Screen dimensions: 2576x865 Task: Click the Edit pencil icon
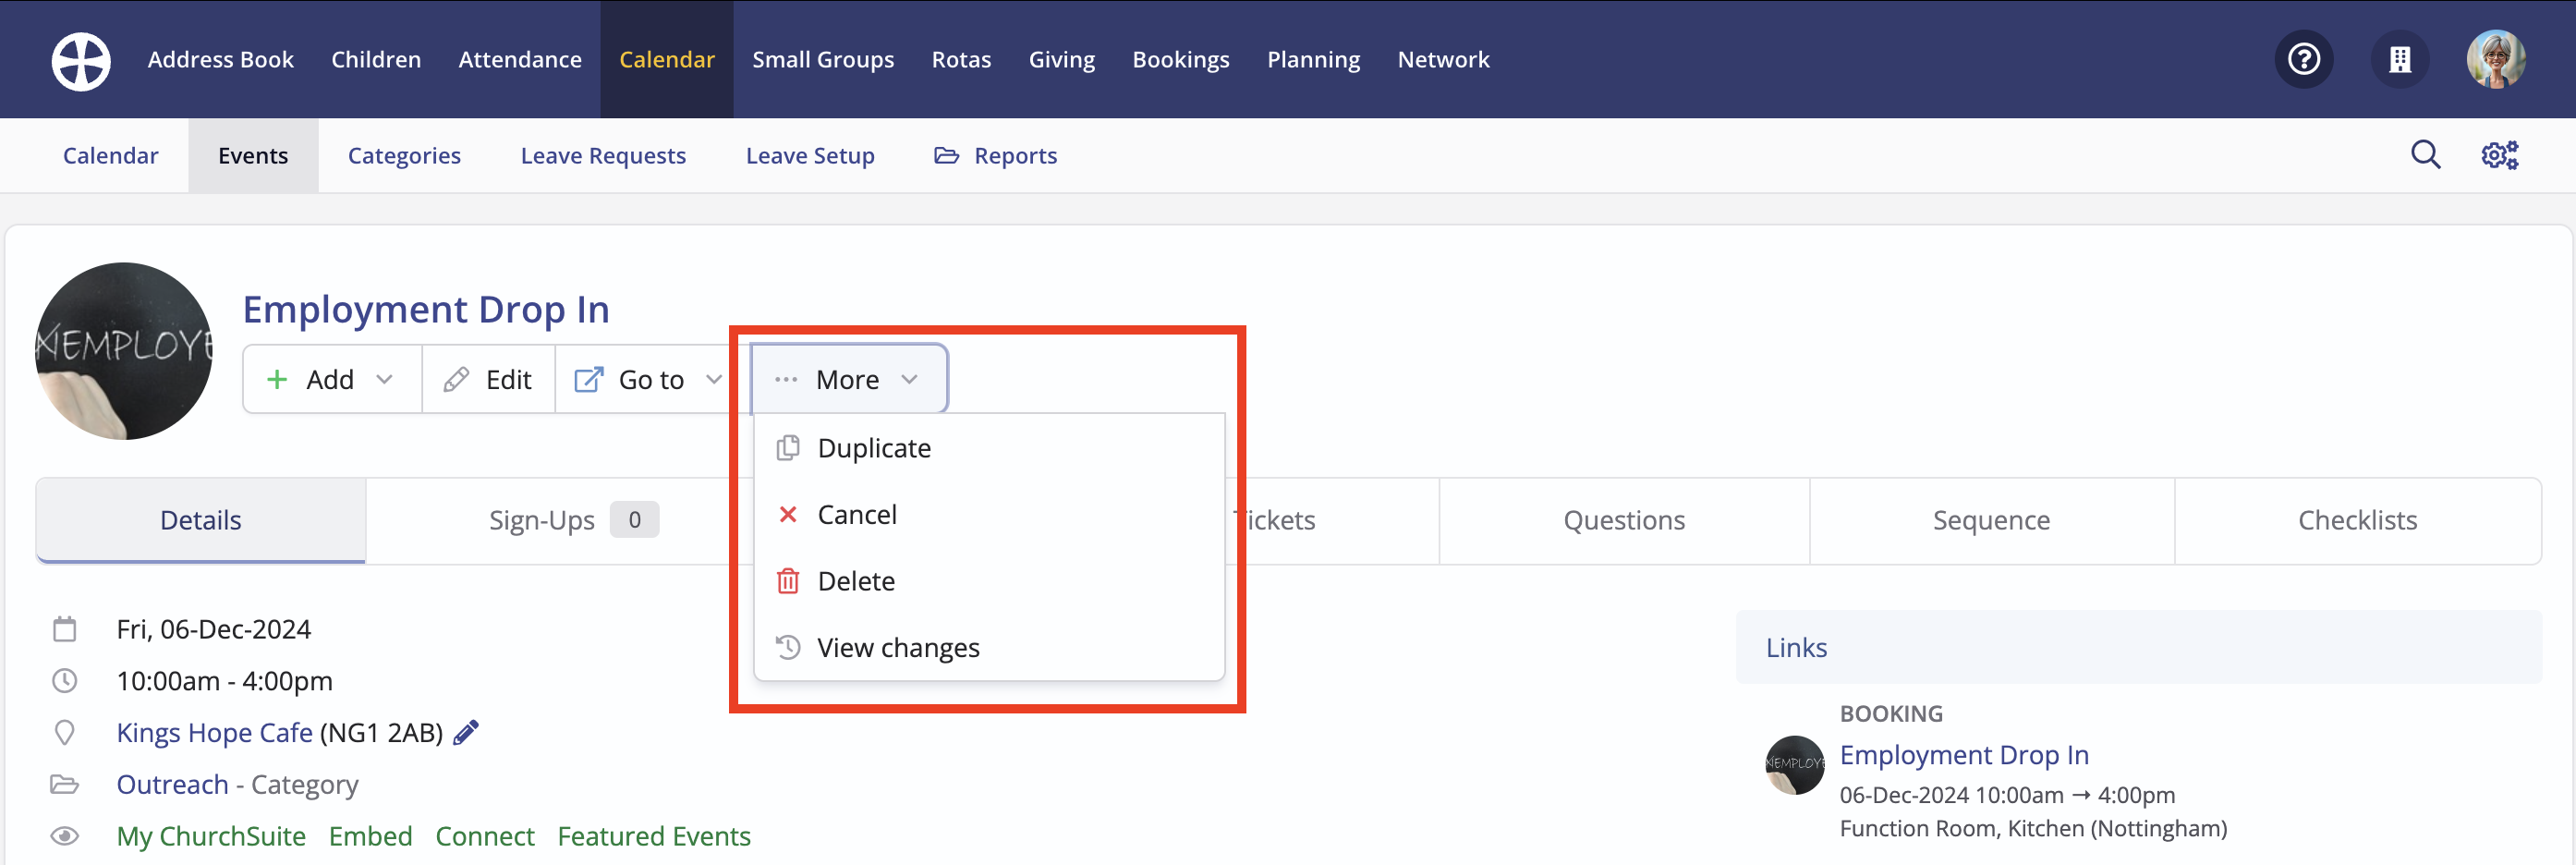pos(456,380)
